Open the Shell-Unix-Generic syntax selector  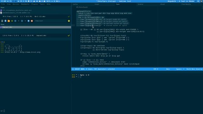click(x=194, y=69)
